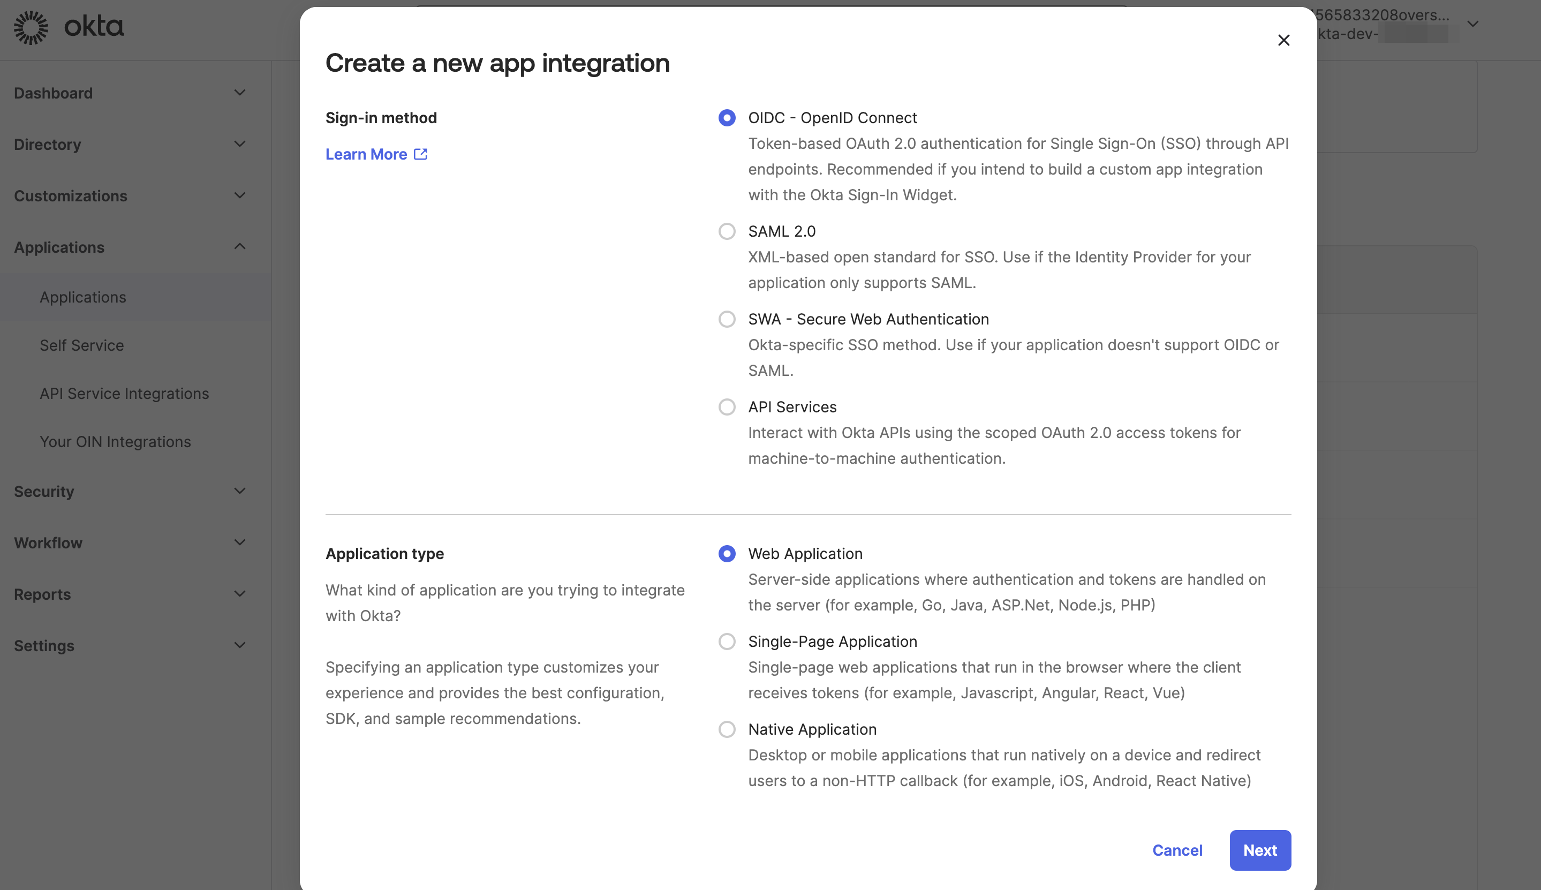Open Your OIN Integrations in sidebar
This screenshot has width=1541, height=890.
point(116,442)
